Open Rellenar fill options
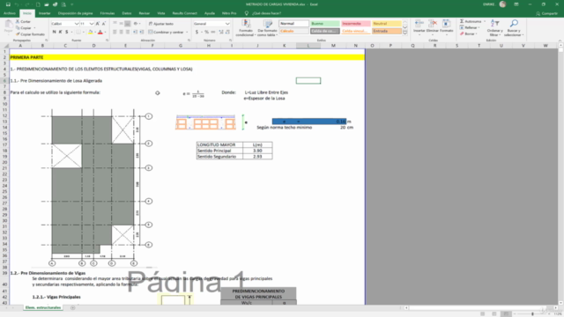The image size is (564, 317). 469,27
